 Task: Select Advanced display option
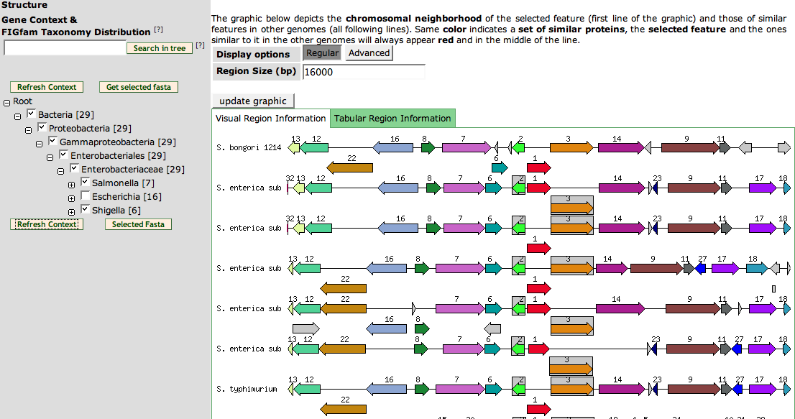tap(369, 53)
